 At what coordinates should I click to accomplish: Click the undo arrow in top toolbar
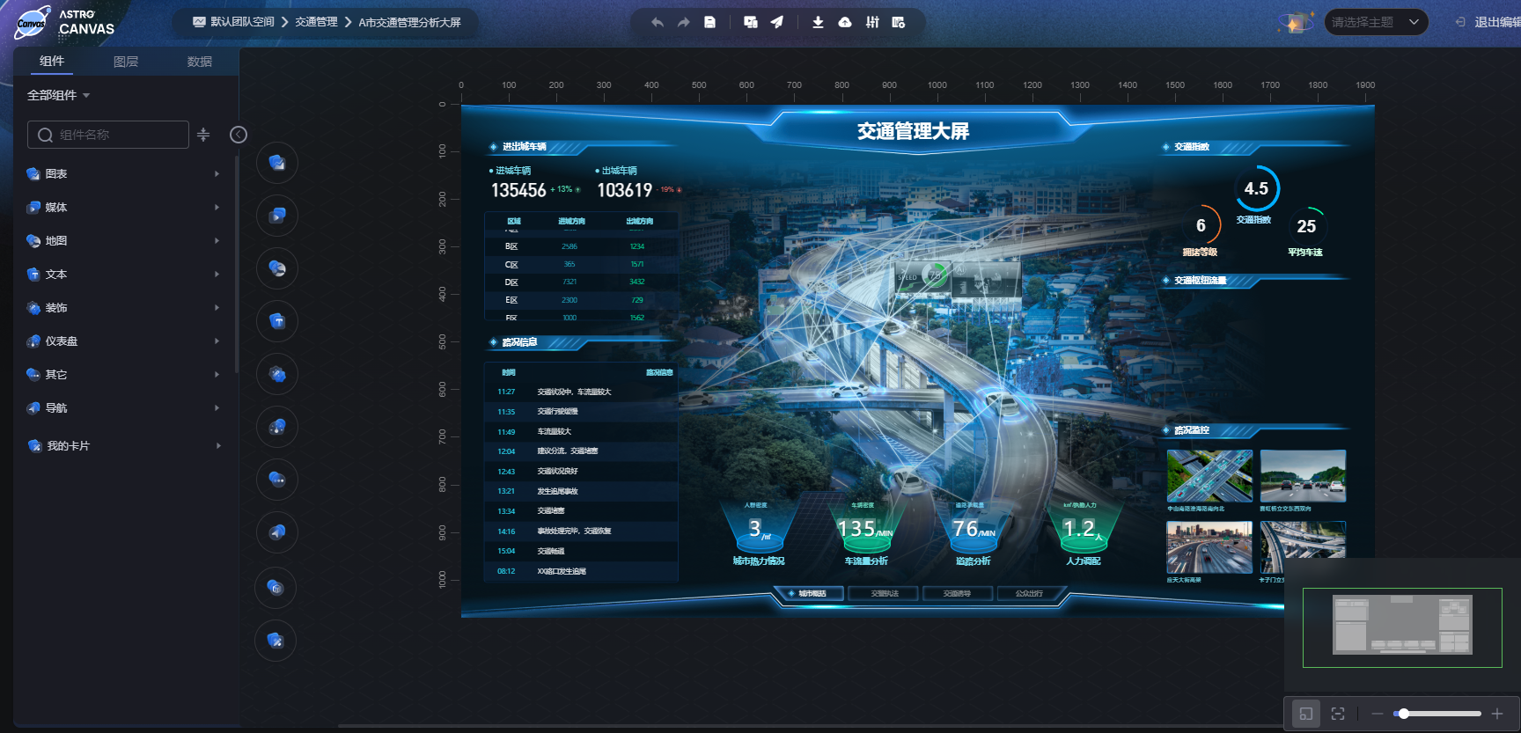[658, 22]
